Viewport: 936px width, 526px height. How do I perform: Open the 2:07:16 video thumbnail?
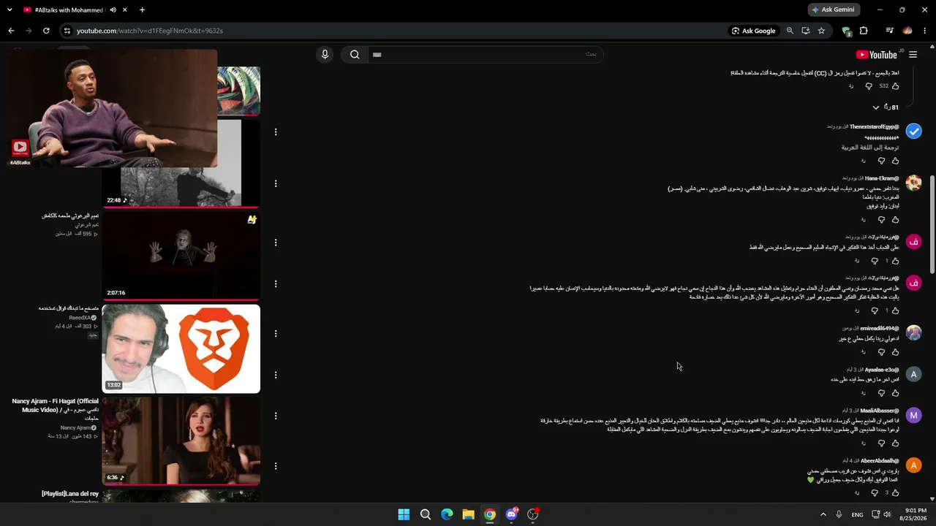click(181, 256)
